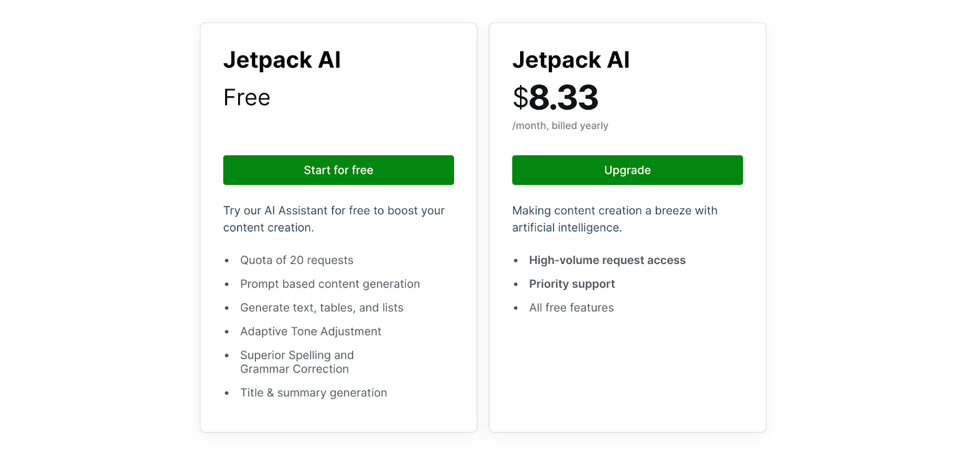Select the Quota of 20 requests bullet
Viewport: 979px width, 453px height.
pyautogui.click(x=296, y=260)
